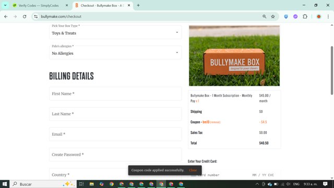
Task: Click the Buscar taskbar search box
Action: click(x=43, y=184)
